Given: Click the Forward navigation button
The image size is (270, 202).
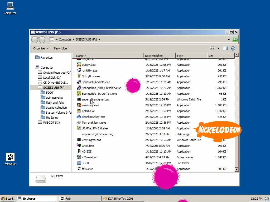Looking at the screenshot, I should [42, 40].
